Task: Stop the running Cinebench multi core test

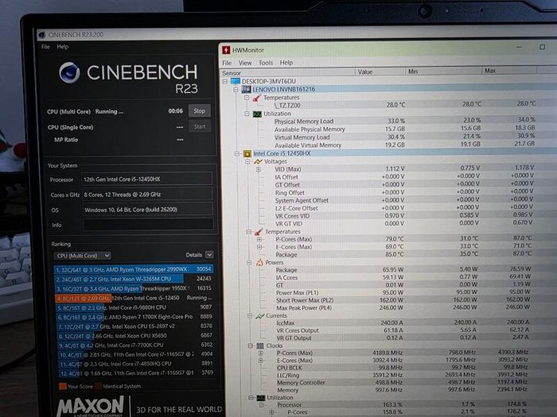Action: 199,111
